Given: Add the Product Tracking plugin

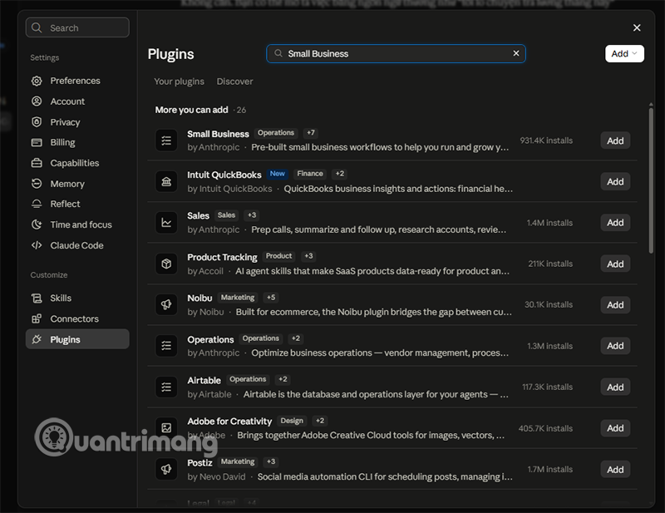Looking at the screenshot, I should click(615, 264).
